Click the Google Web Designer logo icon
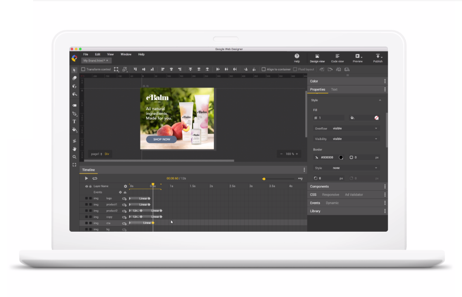This screenshot has width=462, height=297. [74, 58]
